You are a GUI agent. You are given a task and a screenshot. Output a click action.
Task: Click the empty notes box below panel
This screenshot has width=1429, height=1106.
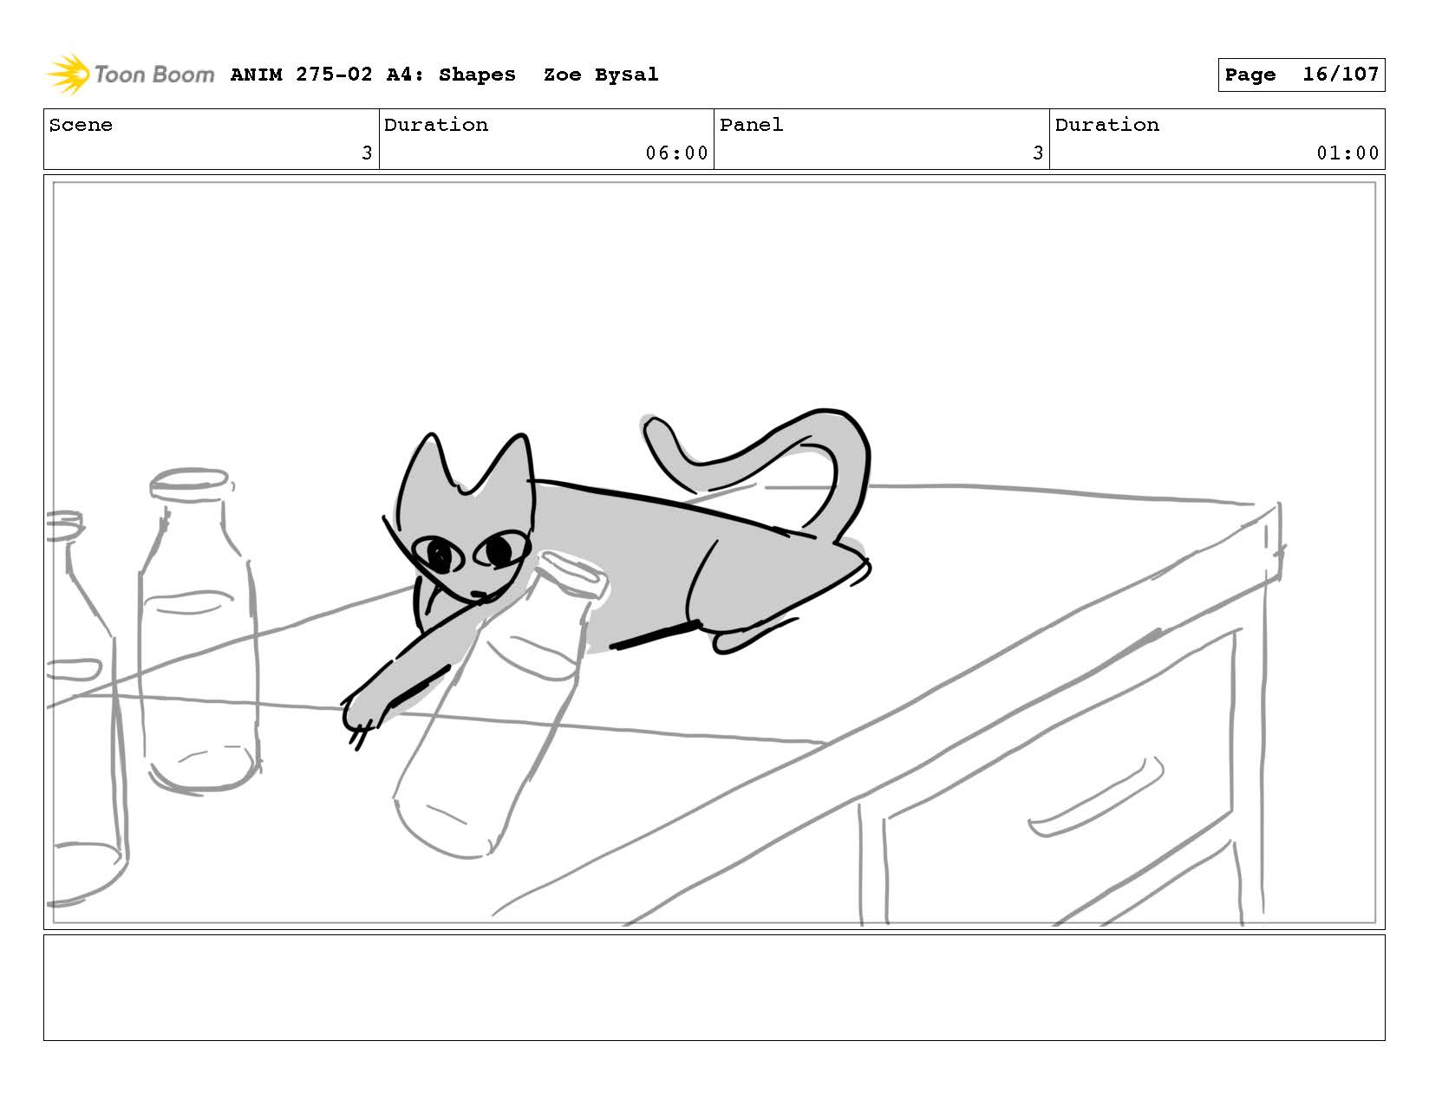click(x=714, y=987)
